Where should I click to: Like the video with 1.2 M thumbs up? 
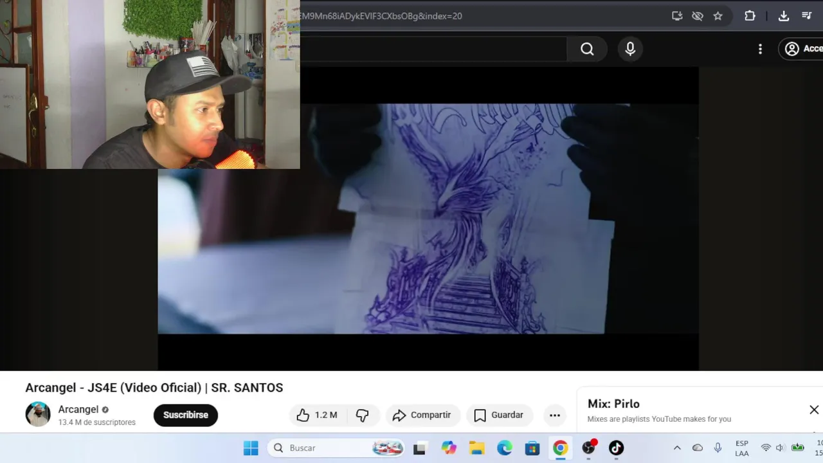tap(316, 415)
